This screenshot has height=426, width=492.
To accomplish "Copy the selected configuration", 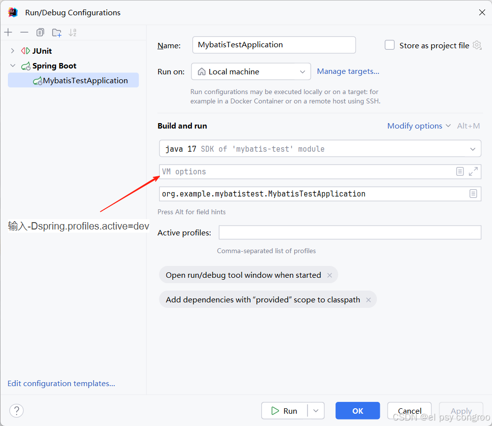I will click(x=40, y=33).
